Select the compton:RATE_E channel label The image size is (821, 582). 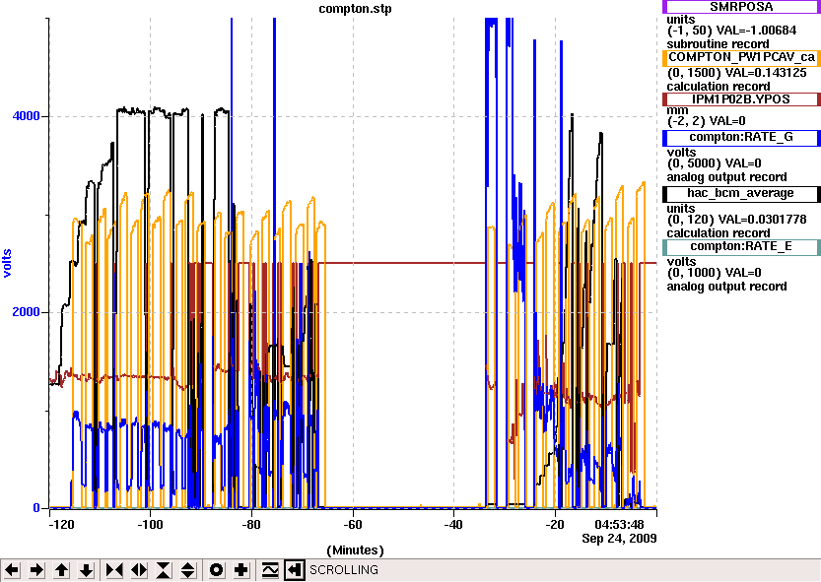[741, 247]
